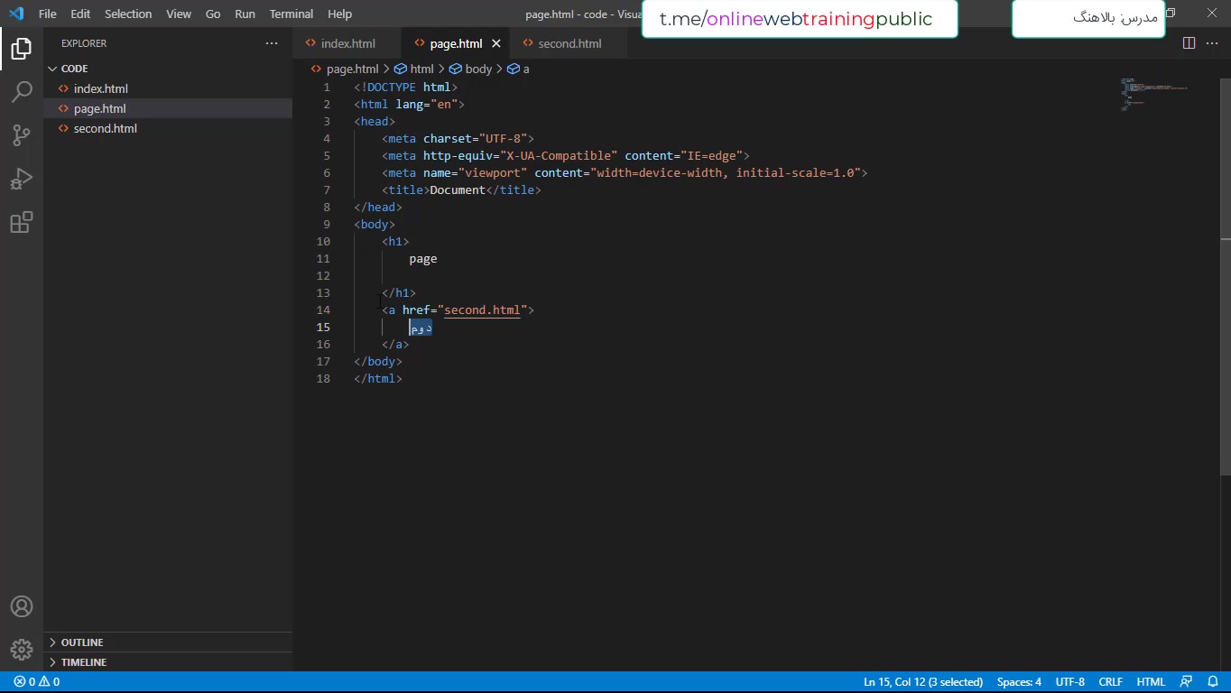
Task: Switch to the second.html tab
Action: tap(569, 43)
